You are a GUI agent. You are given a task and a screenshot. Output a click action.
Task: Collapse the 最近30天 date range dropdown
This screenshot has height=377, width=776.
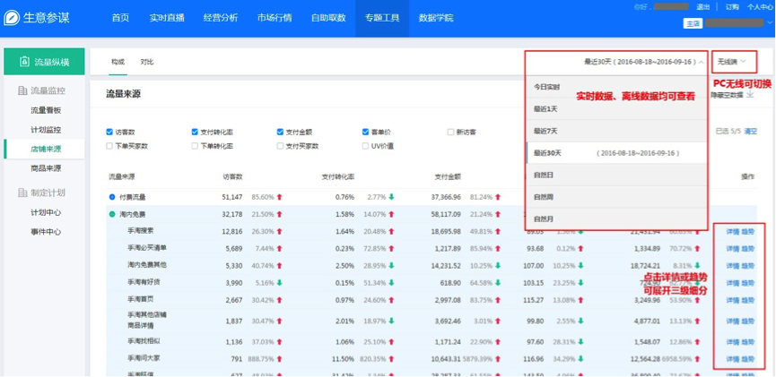(x=641, y=62)
